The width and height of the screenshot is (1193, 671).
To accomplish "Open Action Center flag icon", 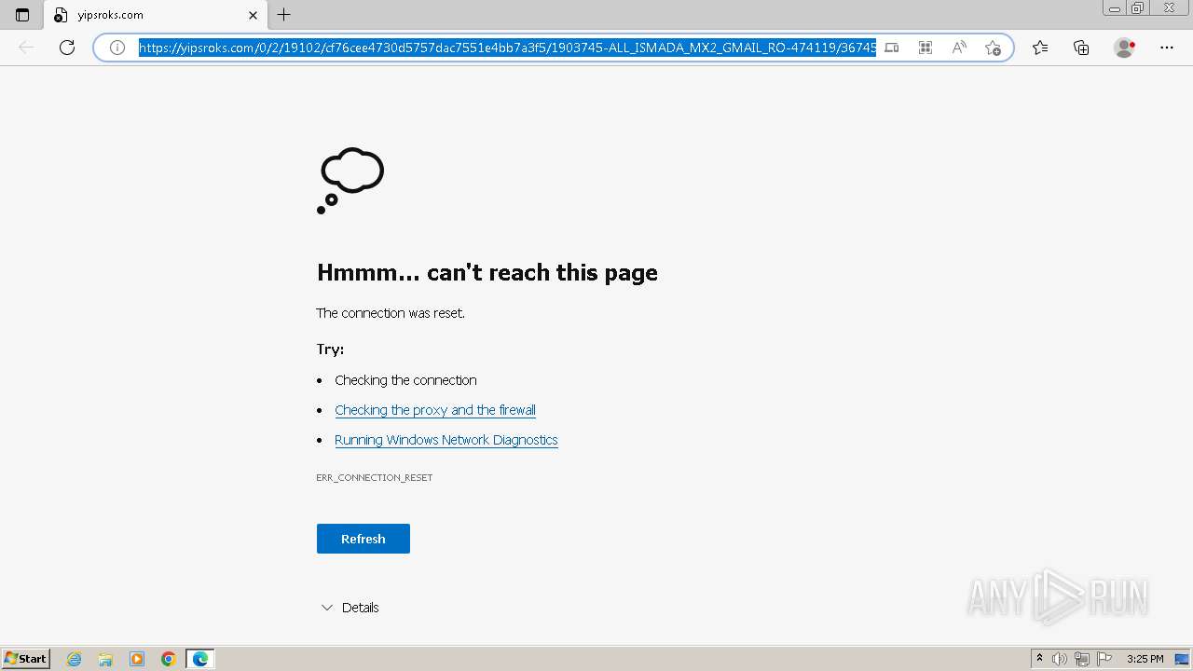I will click(x=1104, y=659).
